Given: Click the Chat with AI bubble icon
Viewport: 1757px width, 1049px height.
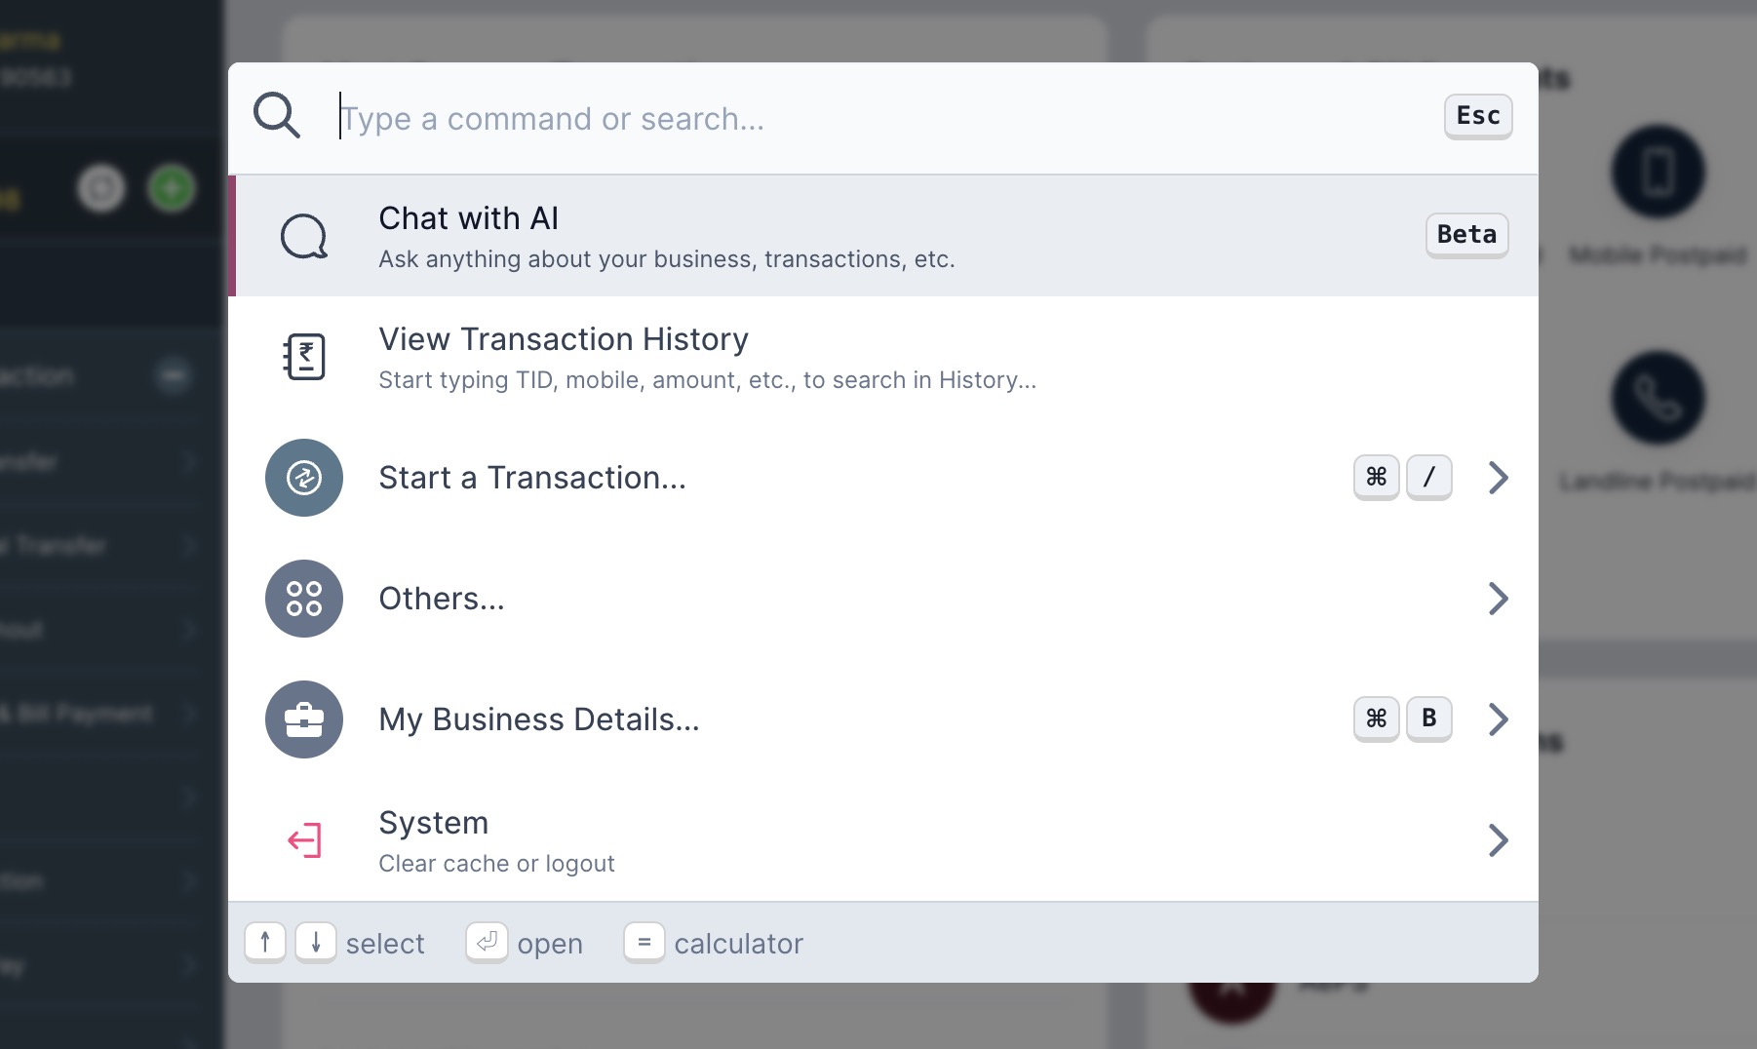Looking at the screenshot, I should (304, 236).
